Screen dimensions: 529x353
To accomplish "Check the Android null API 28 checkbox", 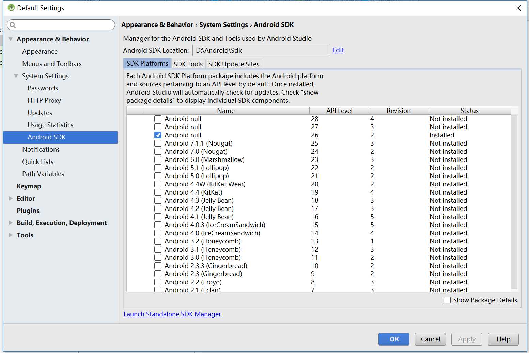I will pos(158,119).
